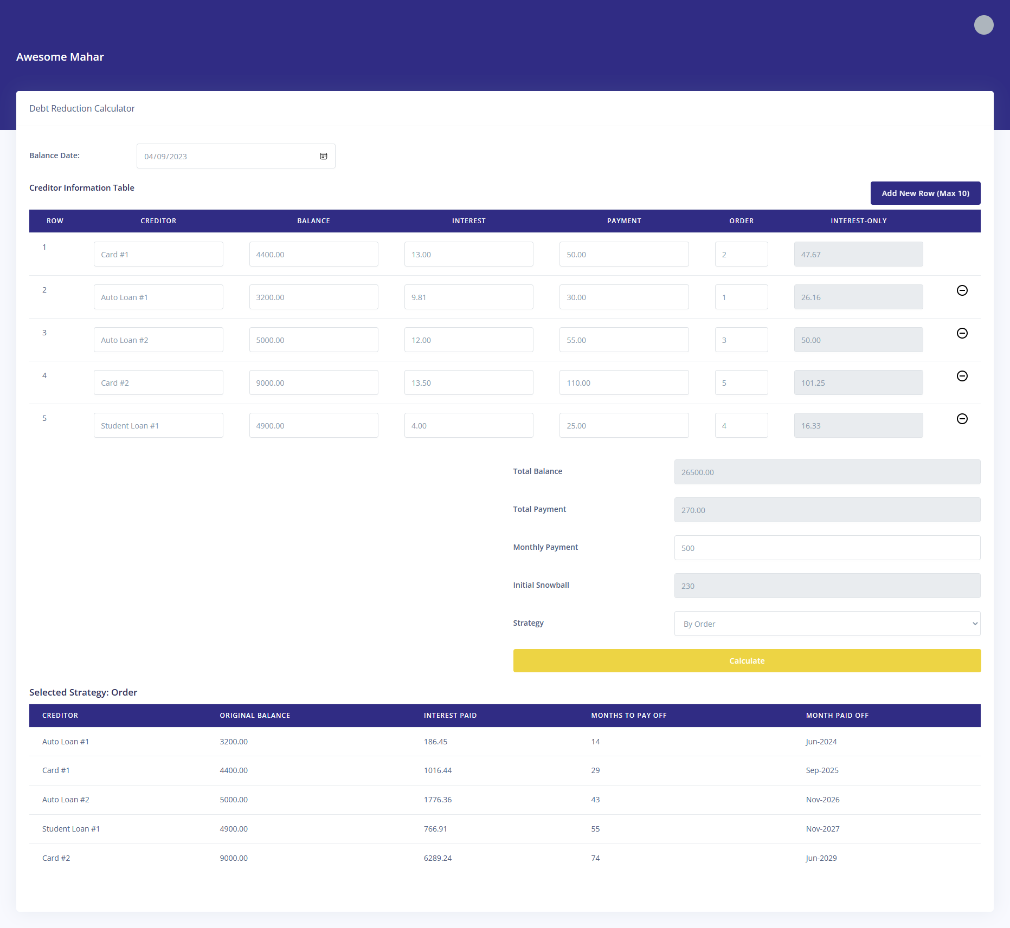The image size is (1010, 928).
Task: Remove the Auto Loan #2 row
Action: (x=962, y=334)
